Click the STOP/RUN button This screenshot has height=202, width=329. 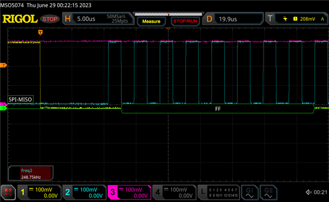pos(185,21)
